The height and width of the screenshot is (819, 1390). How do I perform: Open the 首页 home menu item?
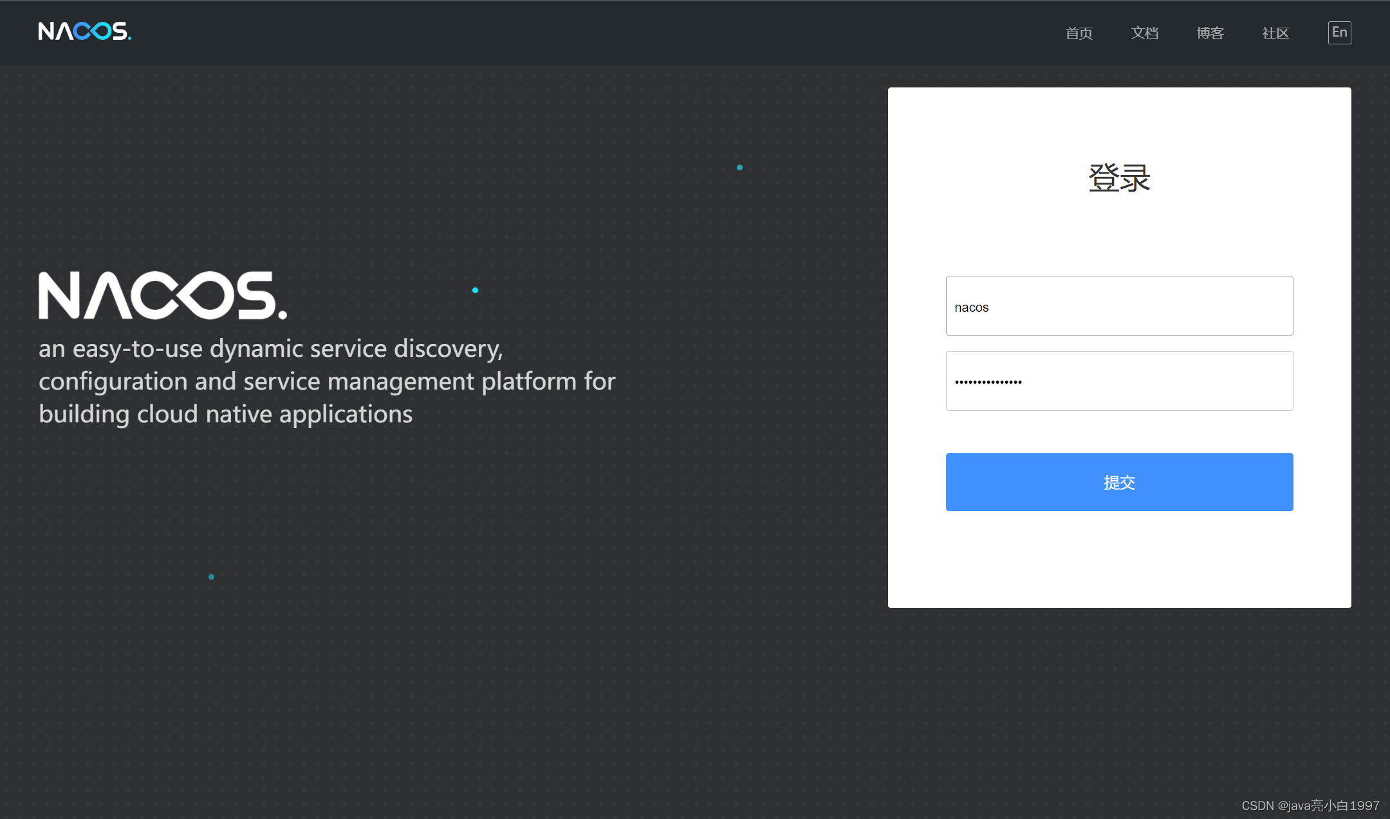click(1079, 33)
